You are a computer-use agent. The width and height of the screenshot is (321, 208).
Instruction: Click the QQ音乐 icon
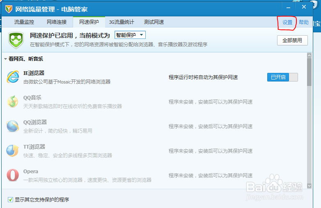pos(12,102)
